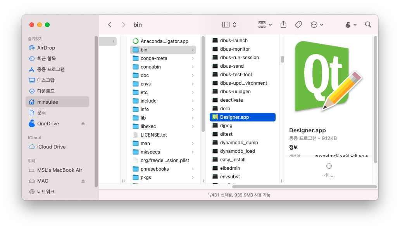This screenshot has width=400, height=229.
Task: Select Anaconda...igator.app in the list
Action: pos(163,41)
